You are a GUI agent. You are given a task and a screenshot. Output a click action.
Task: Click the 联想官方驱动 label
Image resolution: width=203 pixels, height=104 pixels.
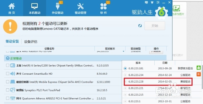(x=185, y=68)
